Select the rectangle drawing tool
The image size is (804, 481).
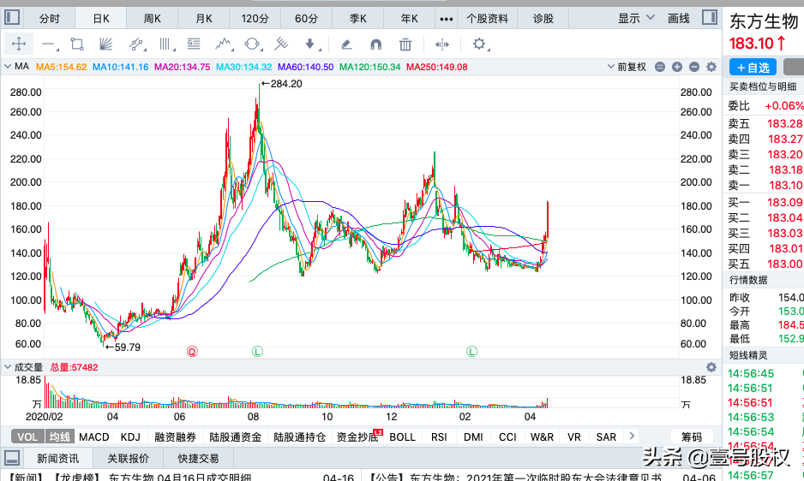[x=77, y=44]
